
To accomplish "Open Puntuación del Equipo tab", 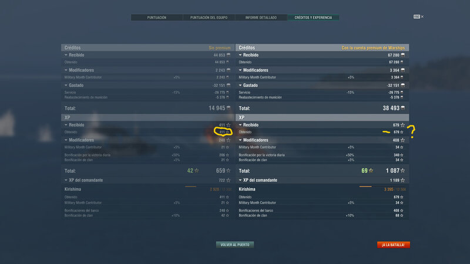I will pyautogui.click(x=209, y=18).
